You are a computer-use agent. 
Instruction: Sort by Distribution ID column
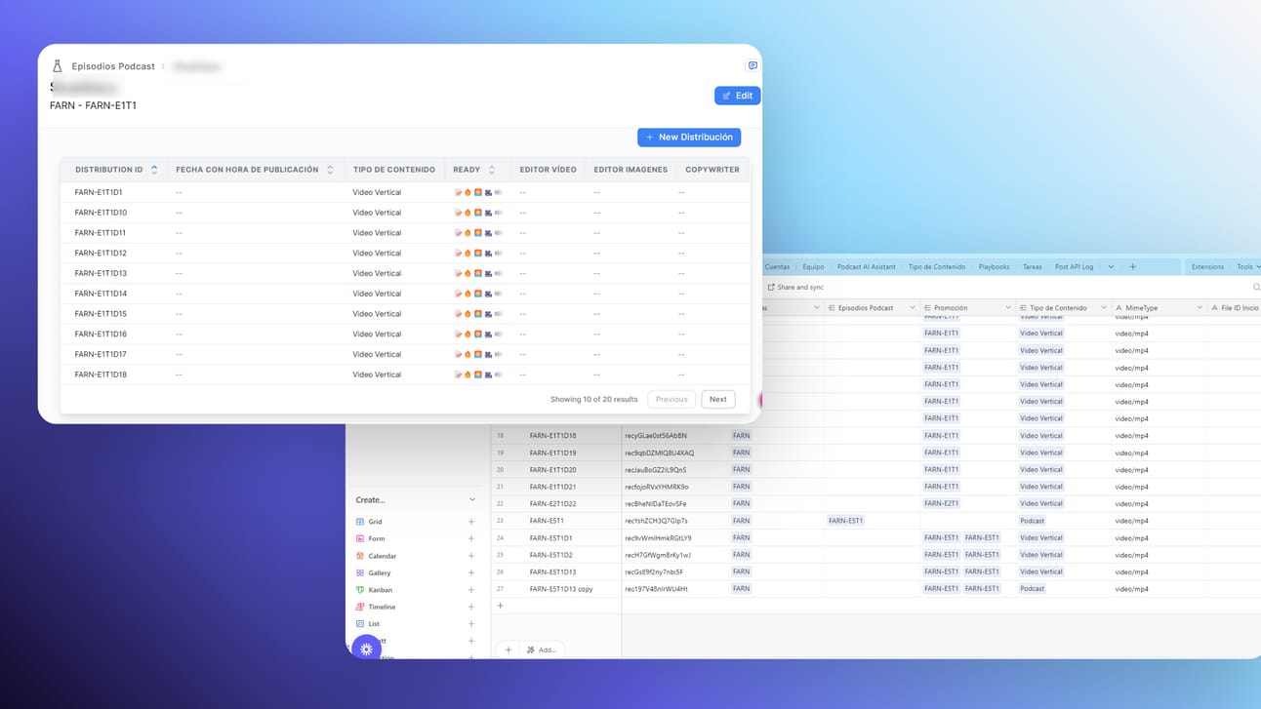coord(154,170)
